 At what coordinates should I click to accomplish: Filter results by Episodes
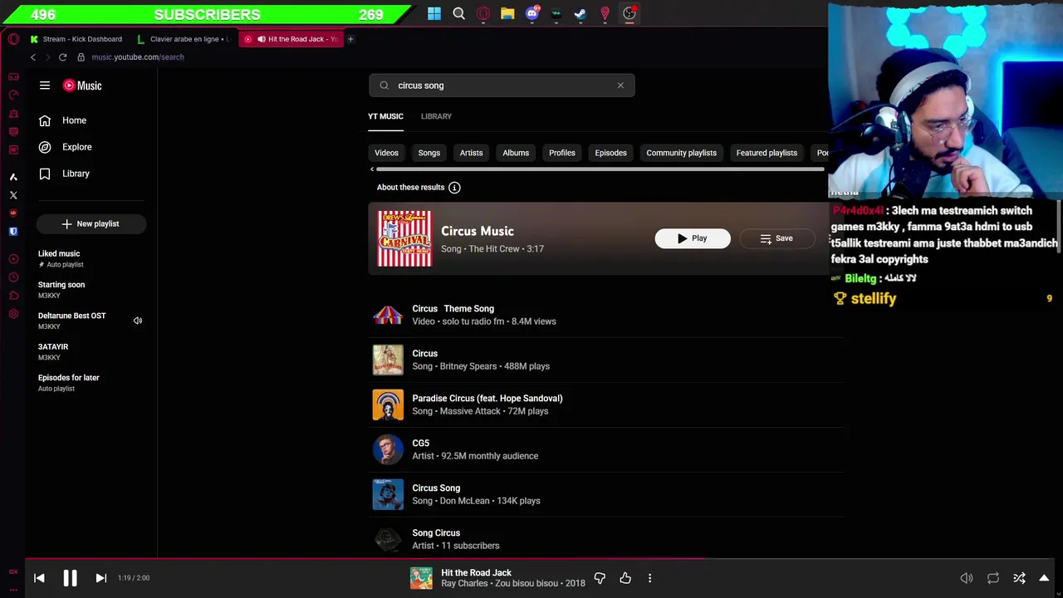610,153
